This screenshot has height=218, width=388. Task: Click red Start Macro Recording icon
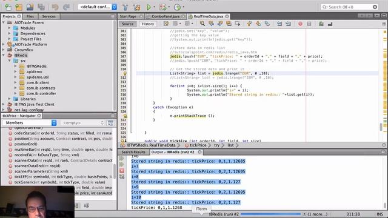pos(300,24)
